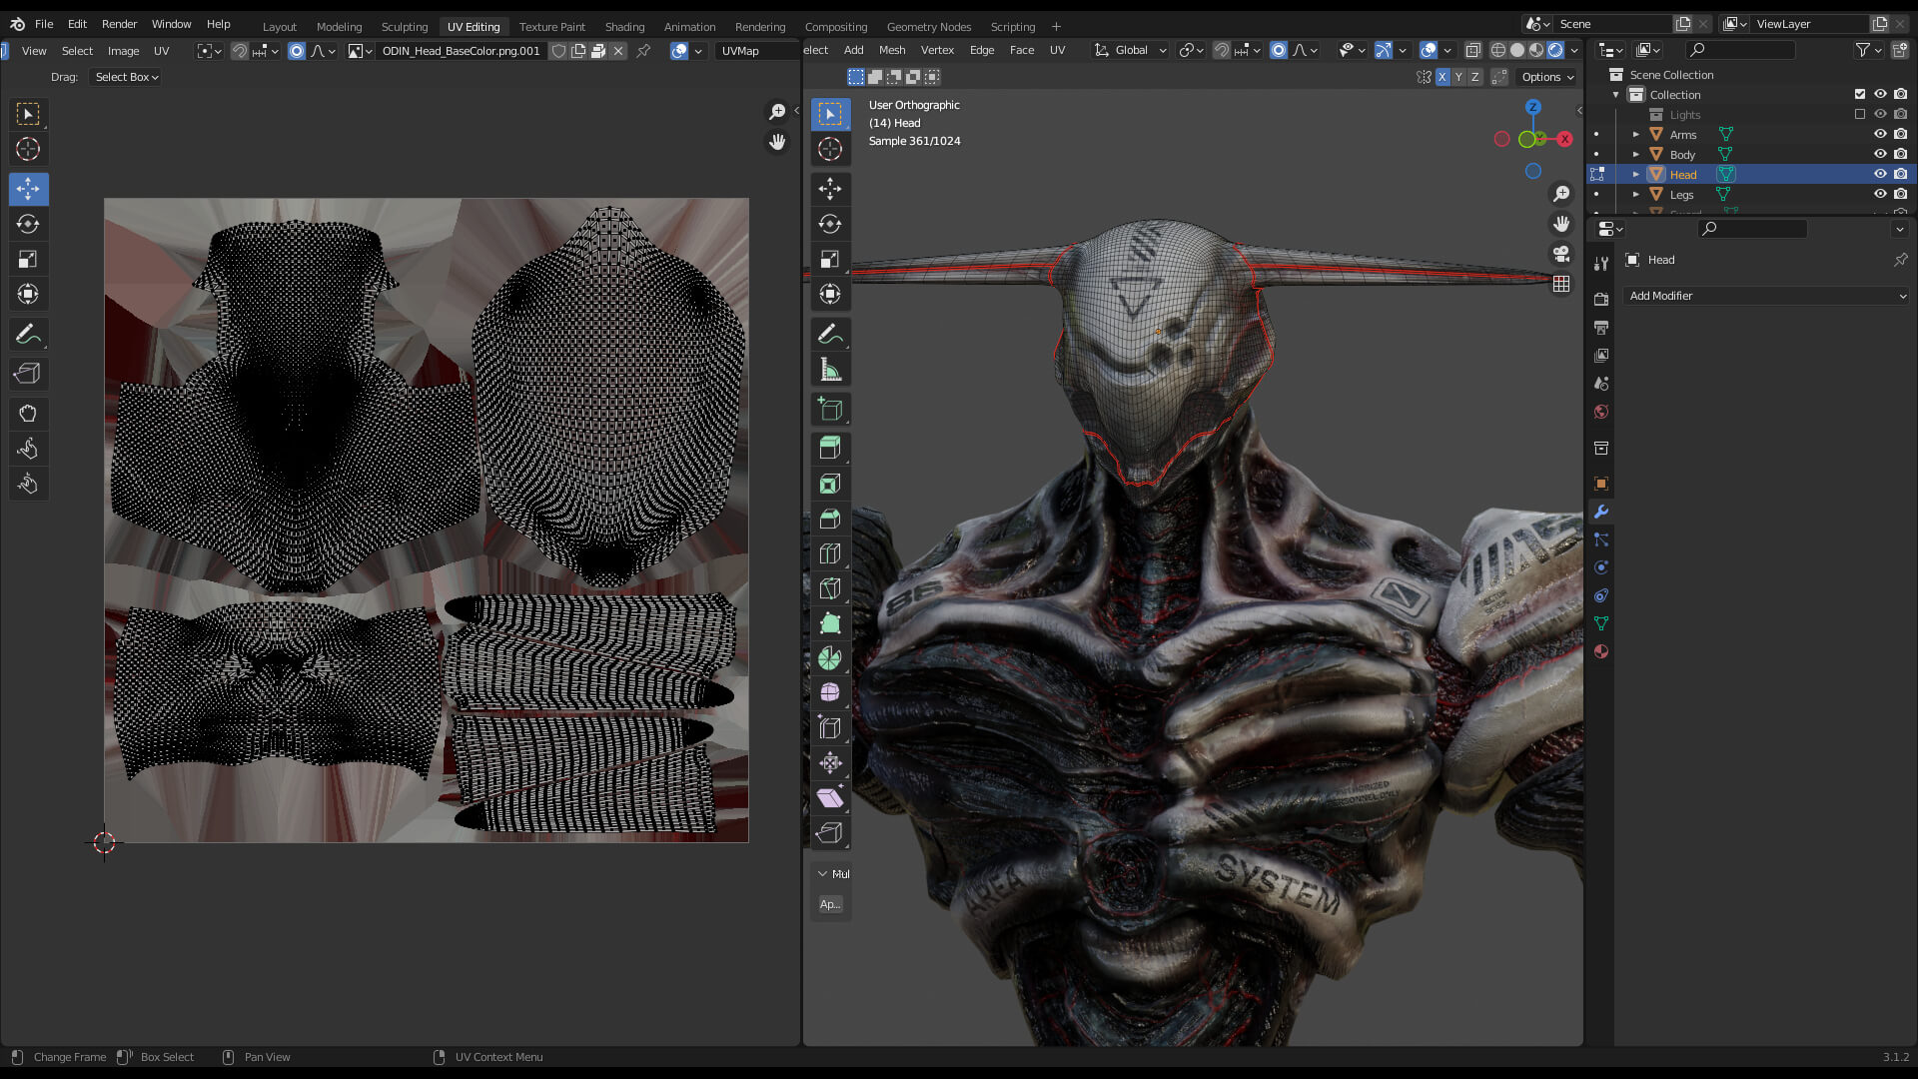Select the Shear tool
Image resolution: width=1918 pixels, height=1079 pixels.
830,797
